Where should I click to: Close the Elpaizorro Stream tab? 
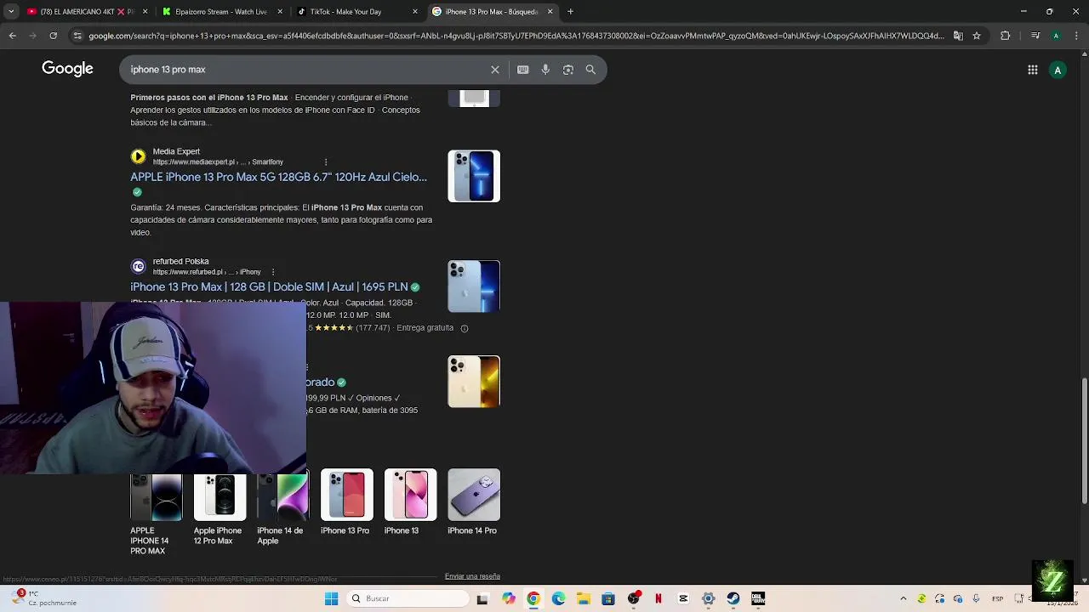tap(280, 12)
